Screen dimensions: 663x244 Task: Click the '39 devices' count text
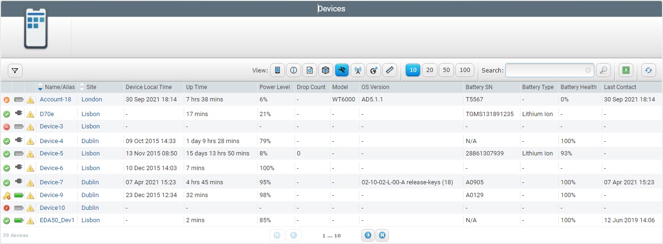tap(15, 235)
